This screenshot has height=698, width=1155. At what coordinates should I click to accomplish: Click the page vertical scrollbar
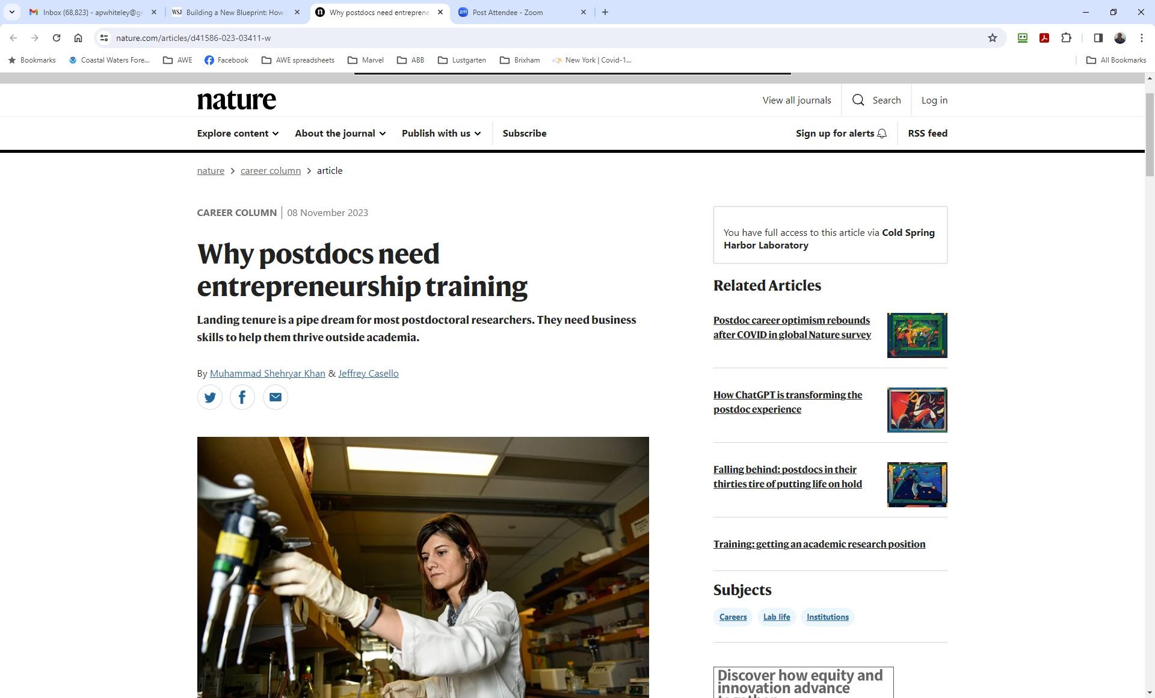click(x=1149, y=135)
